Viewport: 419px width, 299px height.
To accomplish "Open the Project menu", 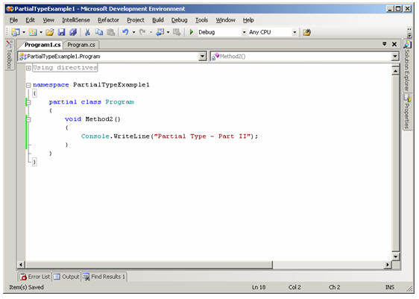I will pyautogui.click(x=136, y=20).
